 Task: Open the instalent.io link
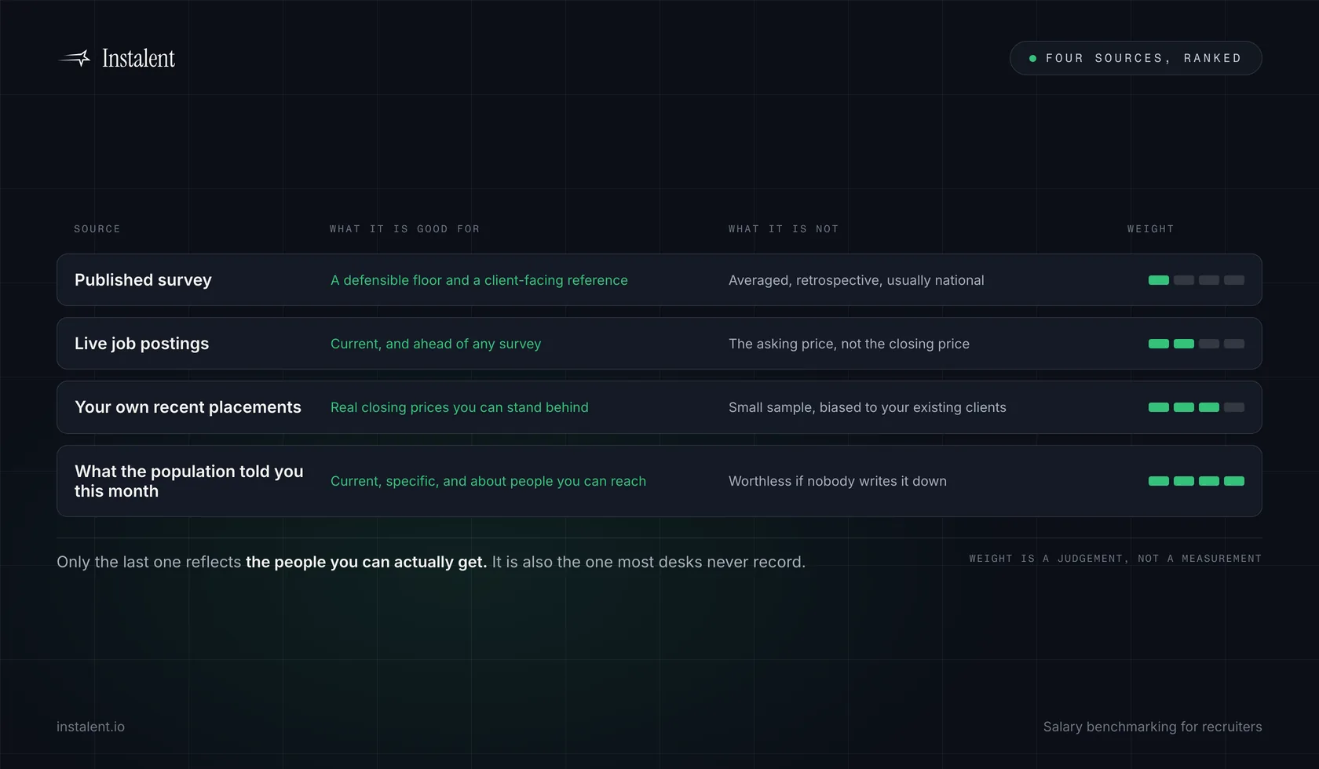click(90, 727)
